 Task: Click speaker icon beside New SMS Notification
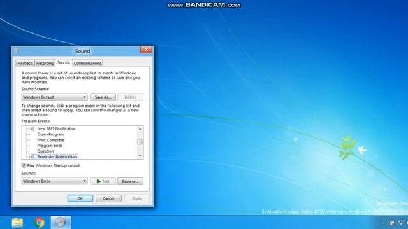[33, 128]
